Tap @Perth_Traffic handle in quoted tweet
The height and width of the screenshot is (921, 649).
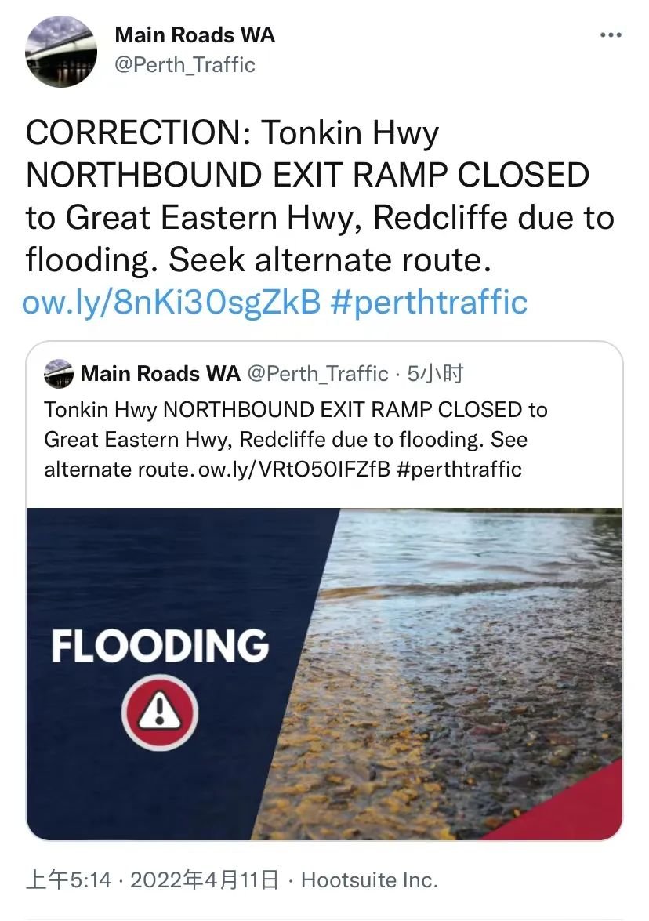317,374
